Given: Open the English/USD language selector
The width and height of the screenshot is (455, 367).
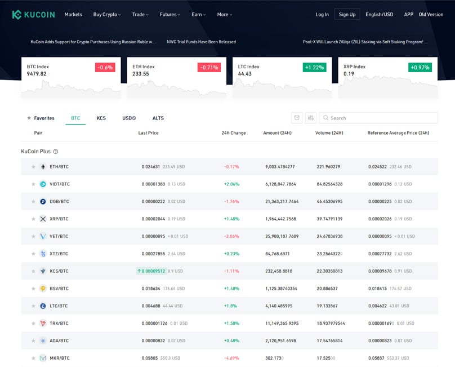Looking at the screenshot, I should 380,14.
